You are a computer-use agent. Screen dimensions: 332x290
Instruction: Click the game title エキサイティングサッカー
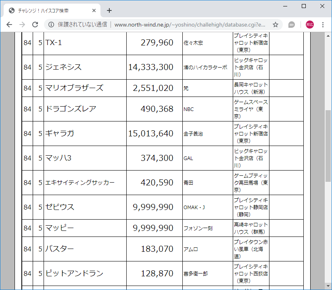coord(80,182)
